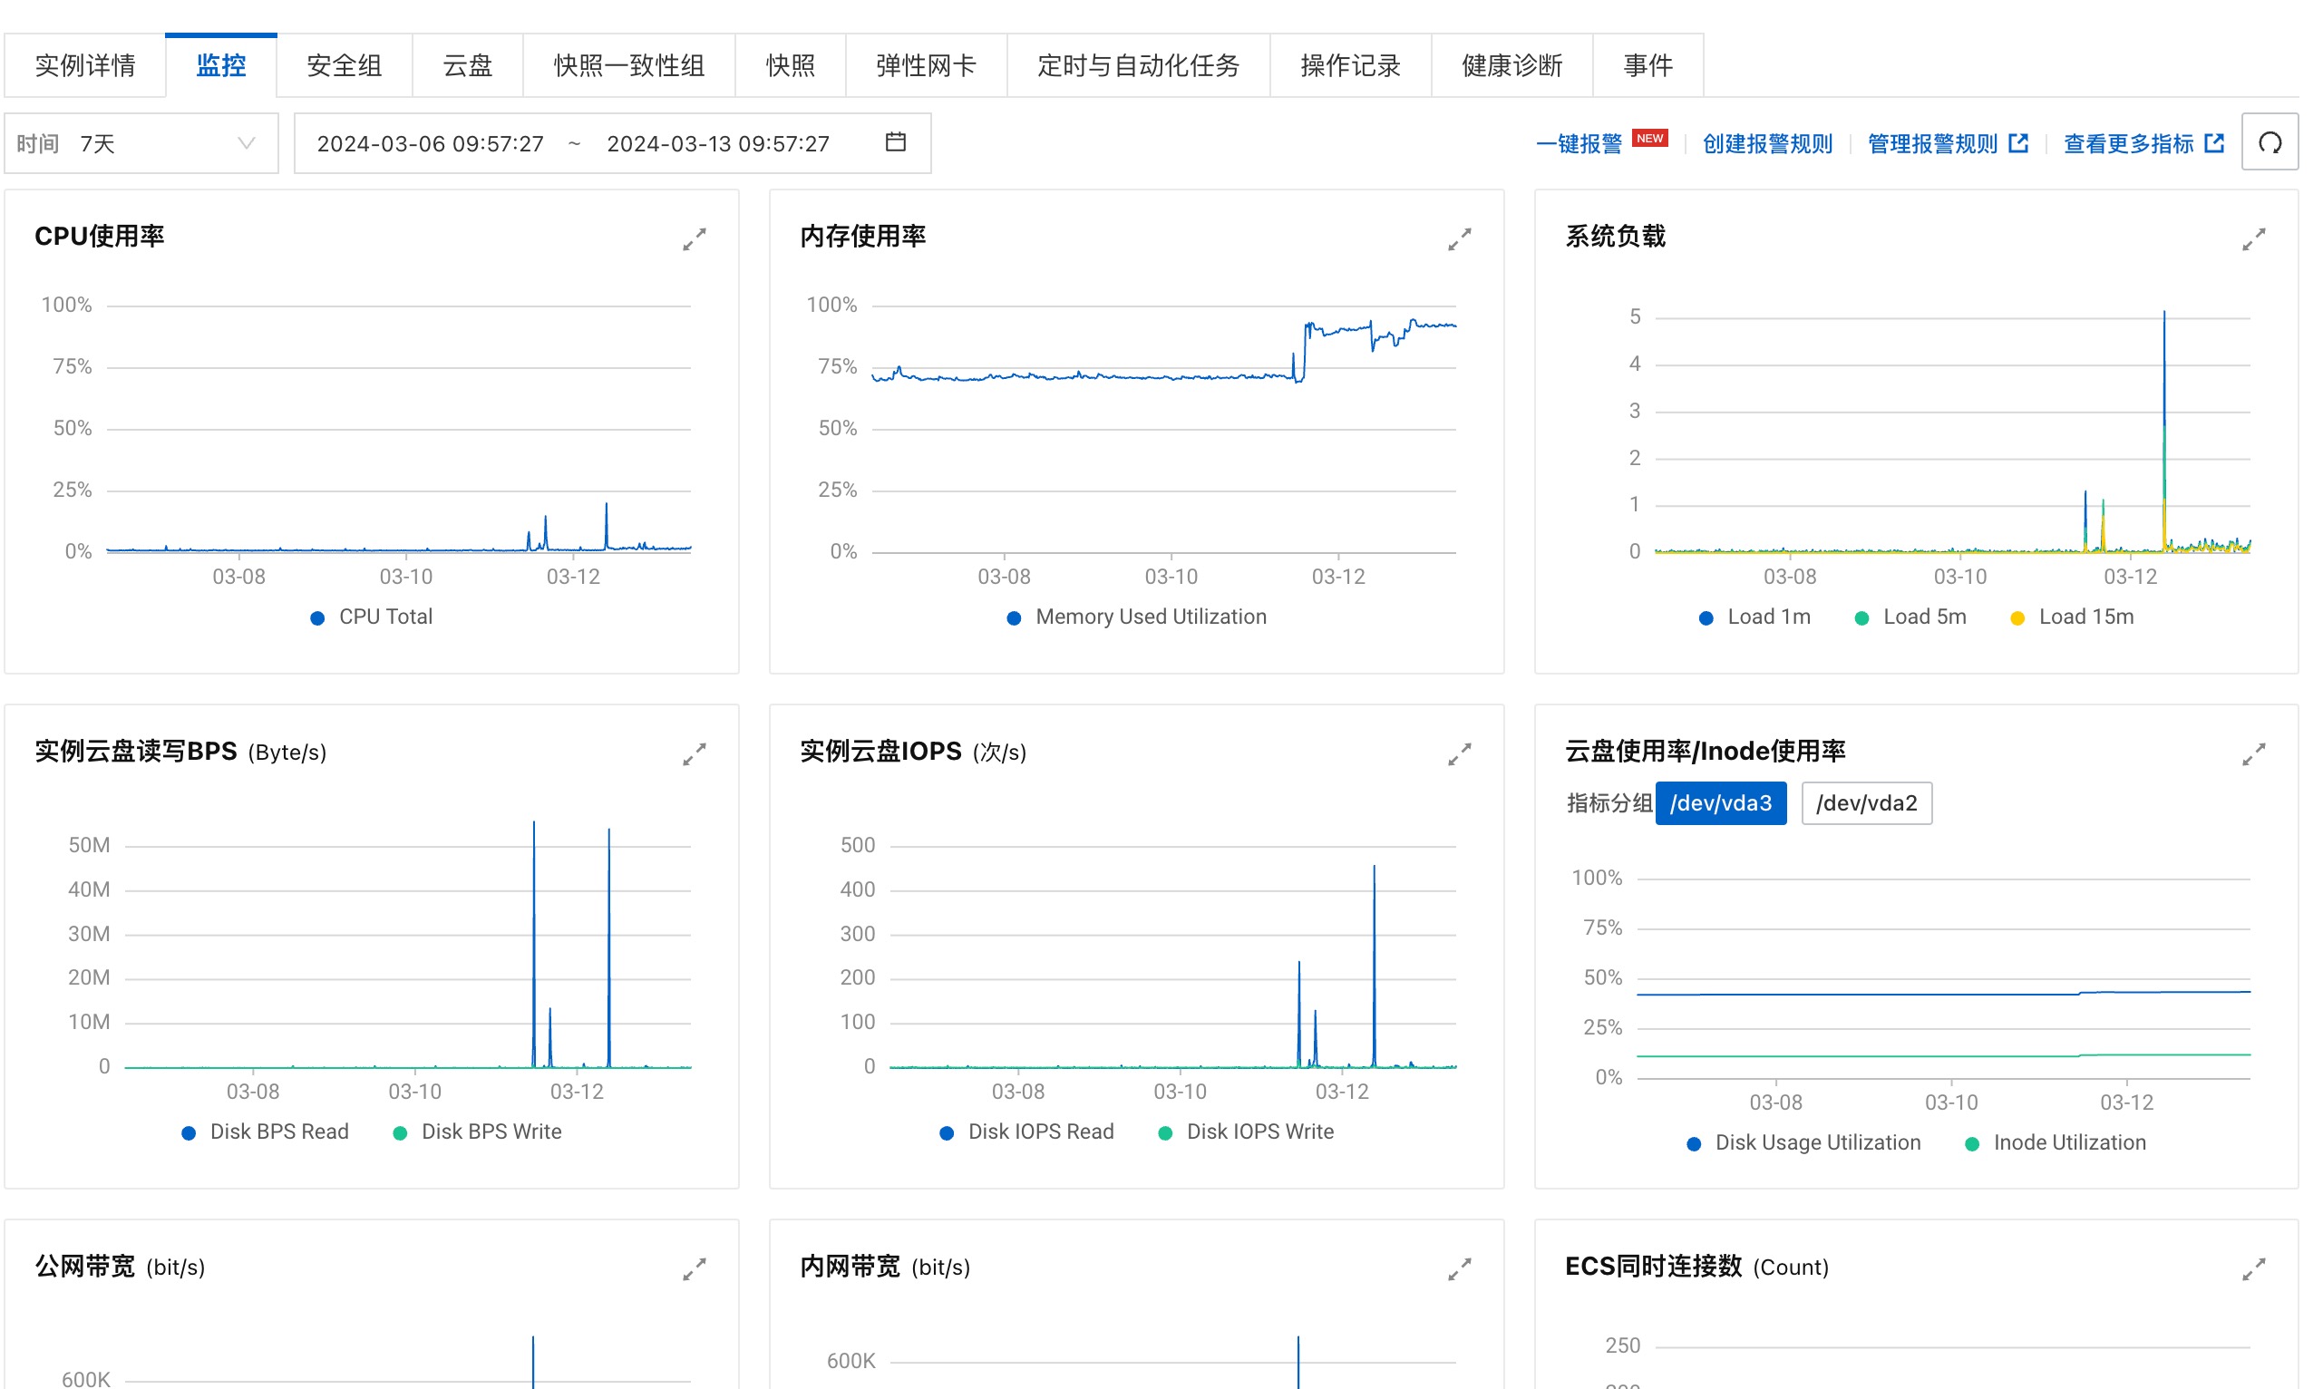Image resolution: width=2323 pixels, height=1389 pixels.
Task: Select the /dev/vda2 metric group
Action: pyautogui.click(x=1865, y=803)
